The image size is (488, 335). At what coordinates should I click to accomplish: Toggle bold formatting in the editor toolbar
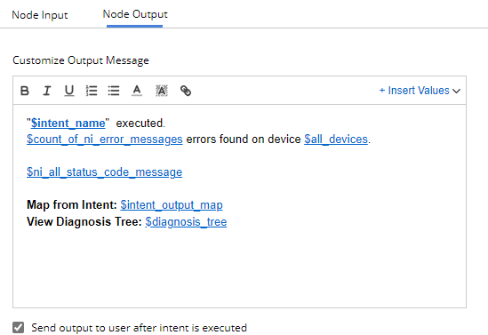25,91
